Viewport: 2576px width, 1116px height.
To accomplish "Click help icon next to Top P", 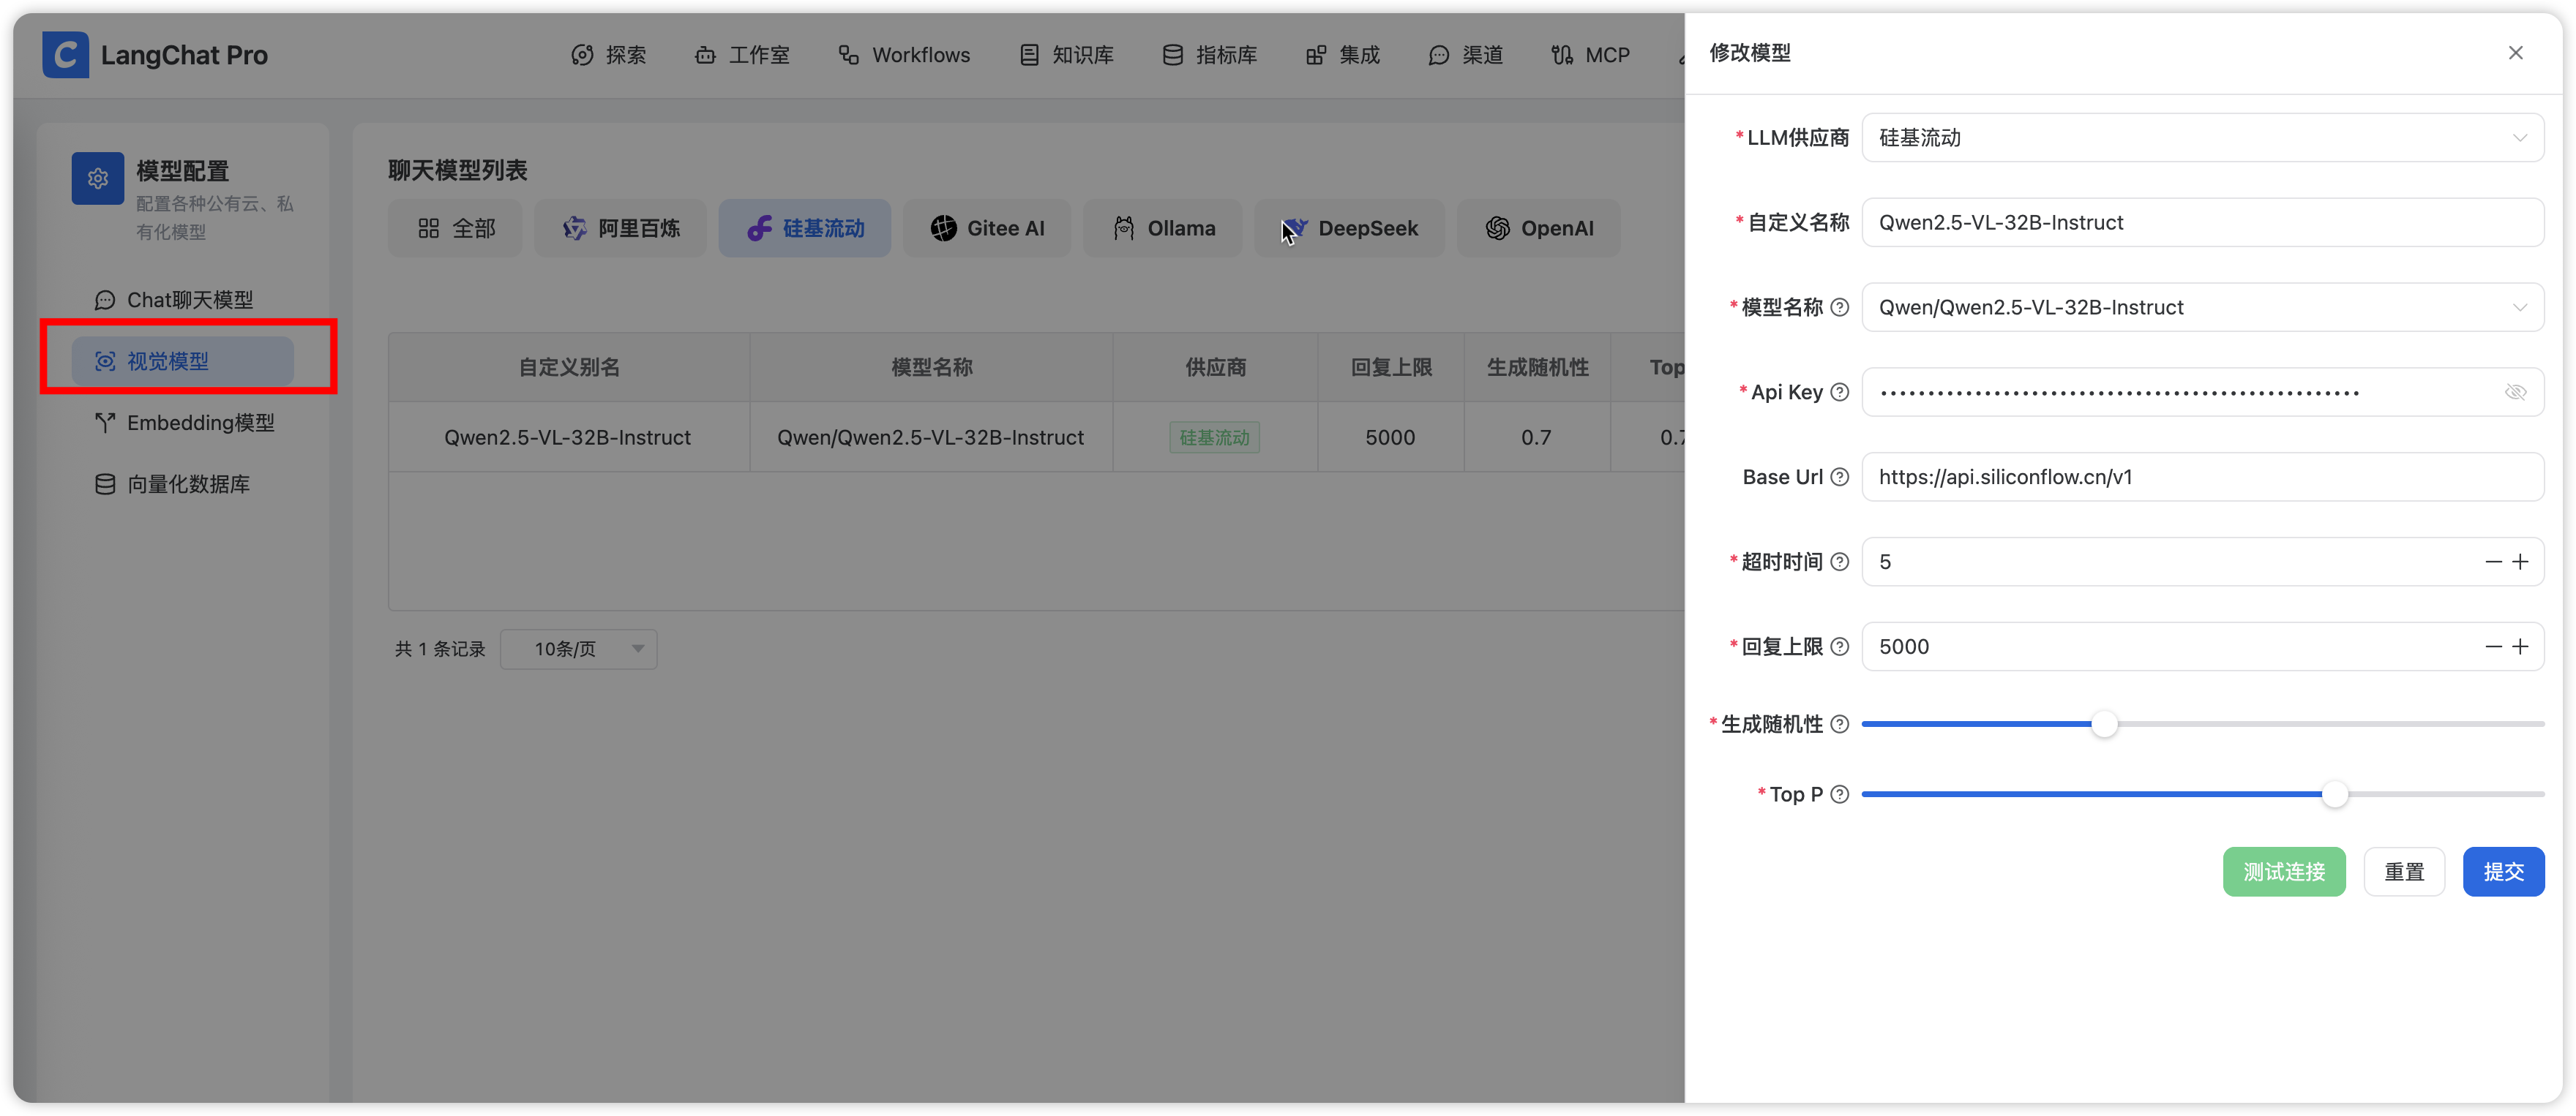I will [1839, 794].
